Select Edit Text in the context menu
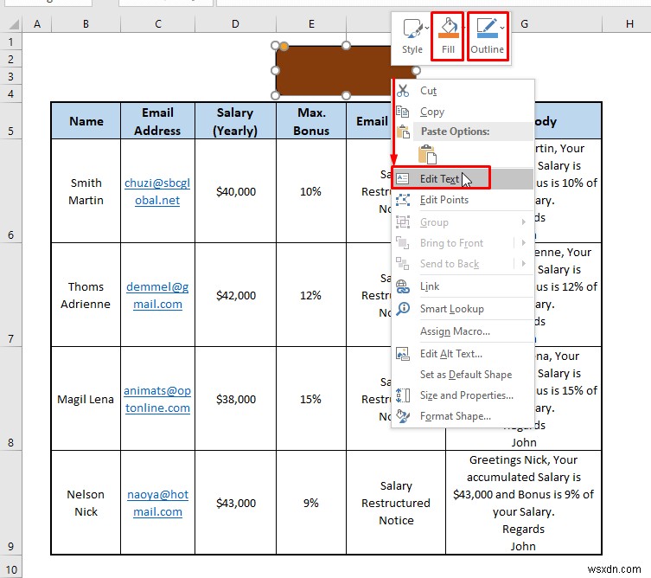651x578 pixels. pyautogui.click(x=463, y=178)
